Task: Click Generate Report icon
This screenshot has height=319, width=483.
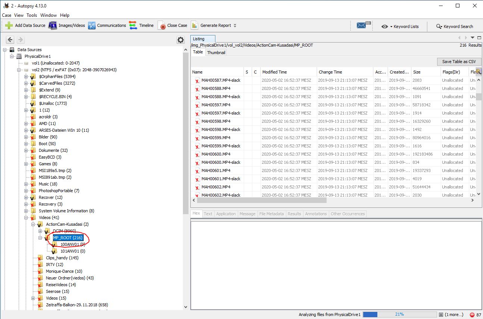Action: click(194, 25)
